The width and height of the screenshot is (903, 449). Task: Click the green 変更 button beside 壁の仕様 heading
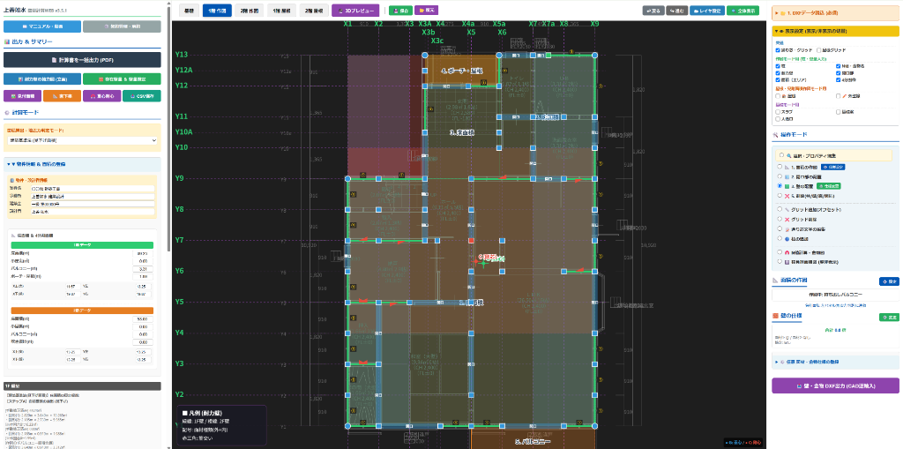click(889, 317)
